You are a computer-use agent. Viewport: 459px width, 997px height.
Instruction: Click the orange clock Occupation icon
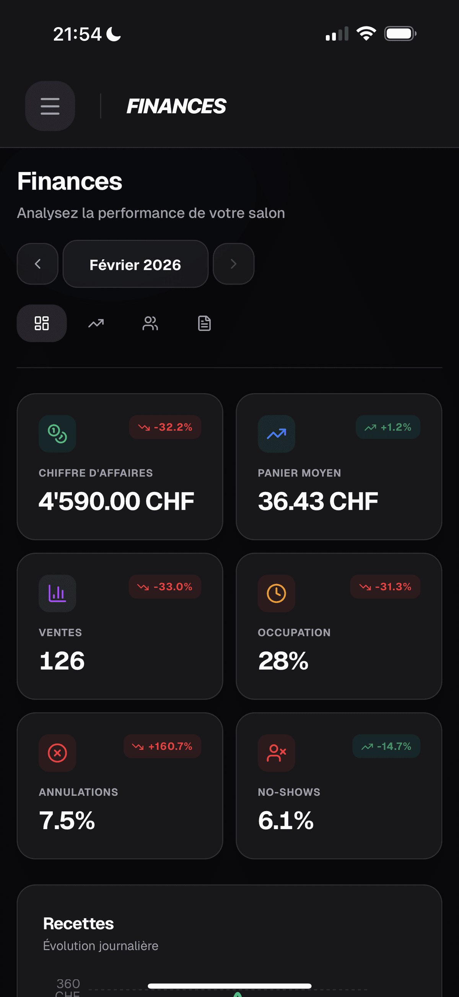pyautogui.click(x=276, y=593)
